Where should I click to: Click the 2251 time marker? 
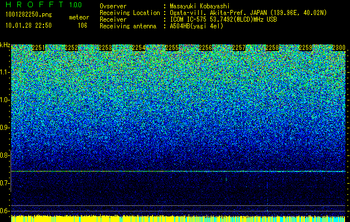(38, 48)
